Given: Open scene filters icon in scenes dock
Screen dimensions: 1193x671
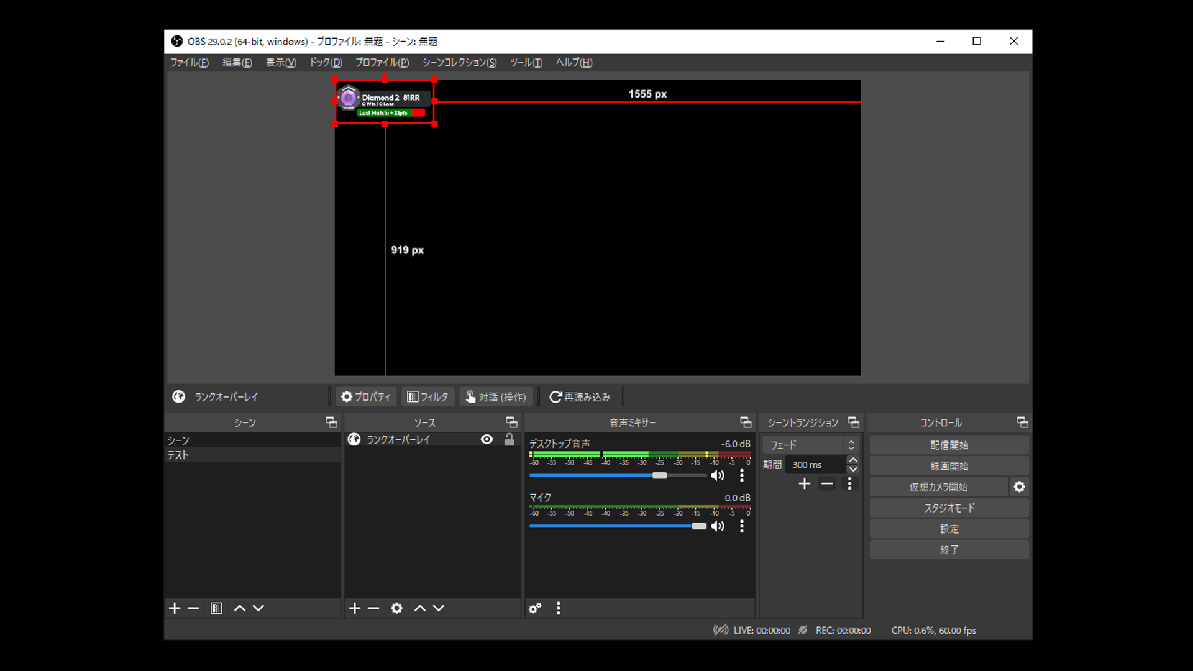Looking at the screenshot, I should point(216,608).
